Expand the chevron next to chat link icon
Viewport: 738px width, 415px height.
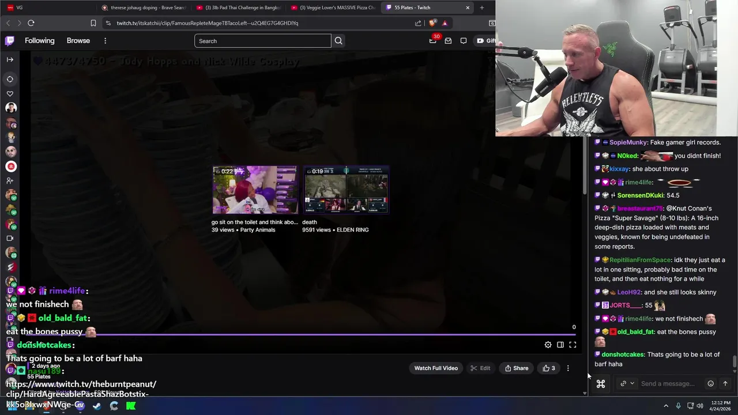coord(632,383)
